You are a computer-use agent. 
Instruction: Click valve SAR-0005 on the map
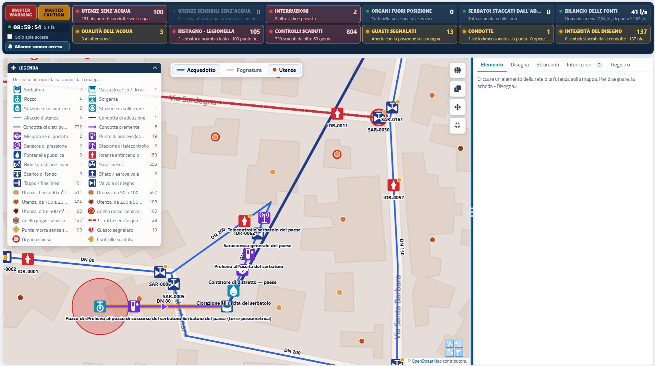coord(174,284)
